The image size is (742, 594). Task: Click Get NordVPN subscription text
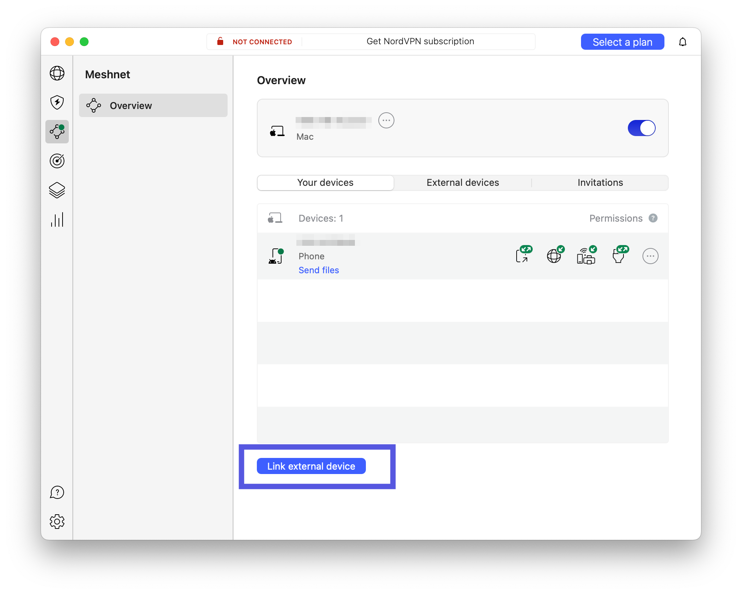pyautogui.click(x=420, y=41)
